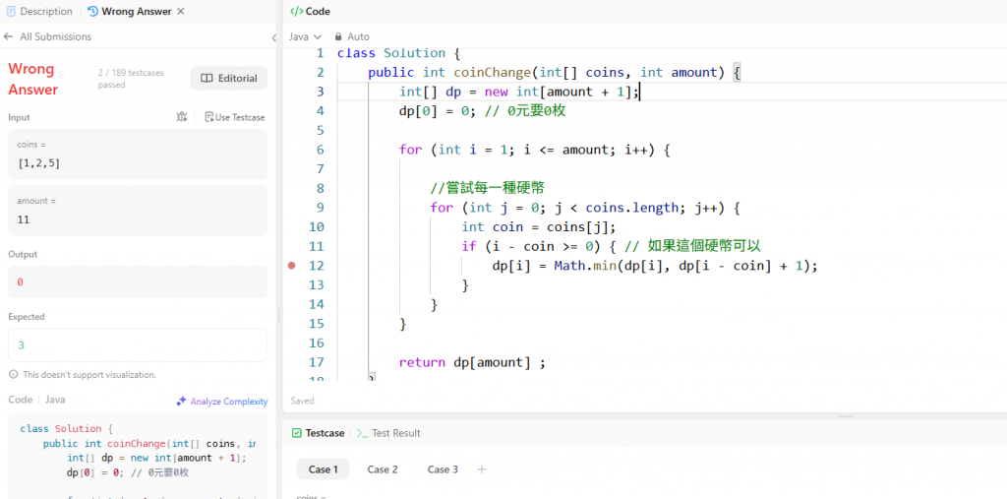
Task: Click the '2 / 189 testcases passed' text
Action: 131,79
